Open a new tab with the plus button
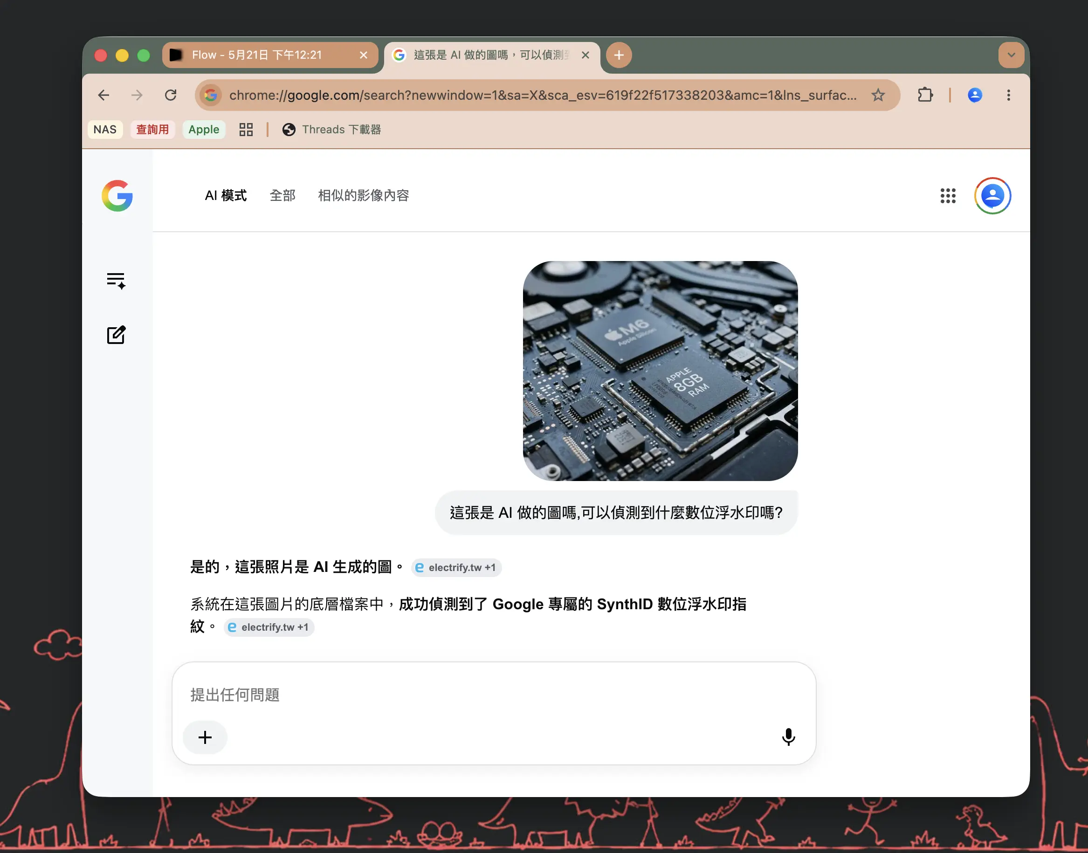 [619, 55]
